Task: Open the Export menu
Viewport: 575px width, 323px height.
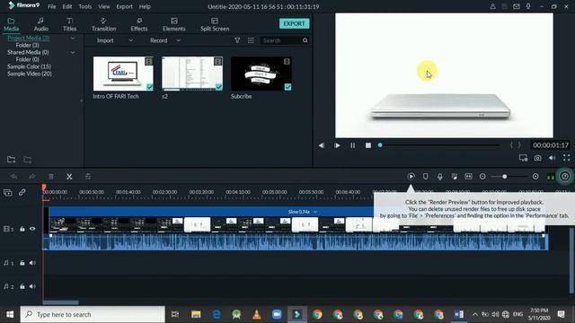Action: point(124,6)
